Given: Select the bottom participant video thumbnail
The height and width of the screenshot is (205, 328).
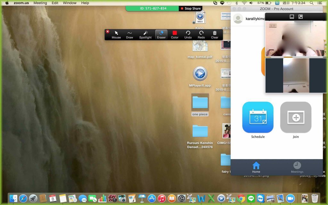Looking at the screenshot, I should click(x=296, y=75).
